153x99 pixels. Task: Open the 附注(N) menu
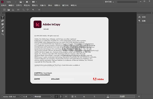pos(27,5)
